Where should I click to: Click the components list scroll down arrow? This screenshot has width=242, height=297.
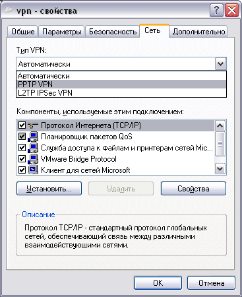coord(220,169)
